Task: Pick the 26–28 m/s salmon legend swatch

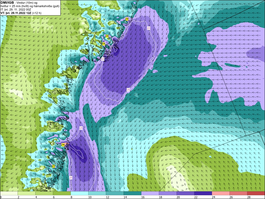Action: tap(238, 193)
